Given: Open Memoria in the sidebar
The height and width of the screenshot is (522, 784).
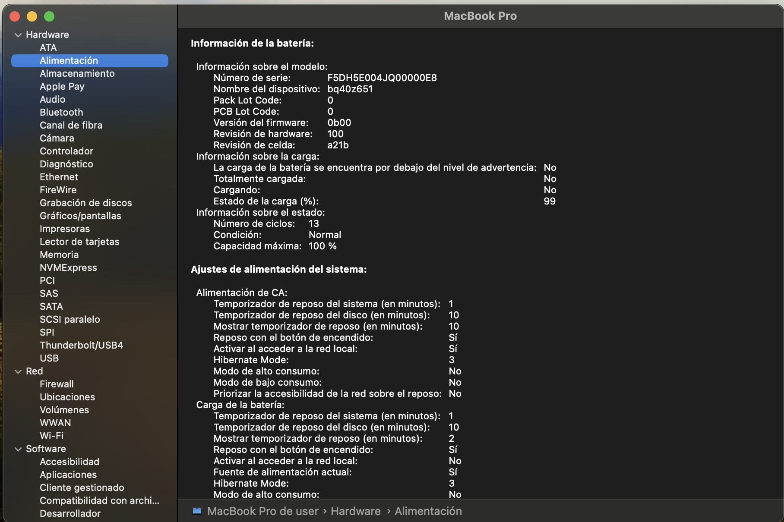Looking at the screenshot, I should pyautogui.click(x=59, y=255).
